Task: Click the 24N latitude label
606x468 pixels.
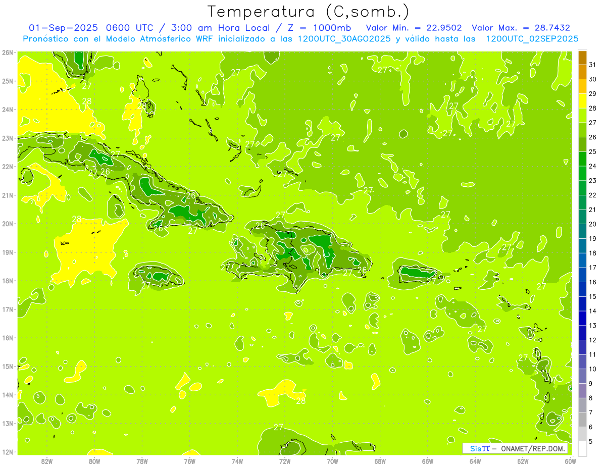Action: click(8, 110)
